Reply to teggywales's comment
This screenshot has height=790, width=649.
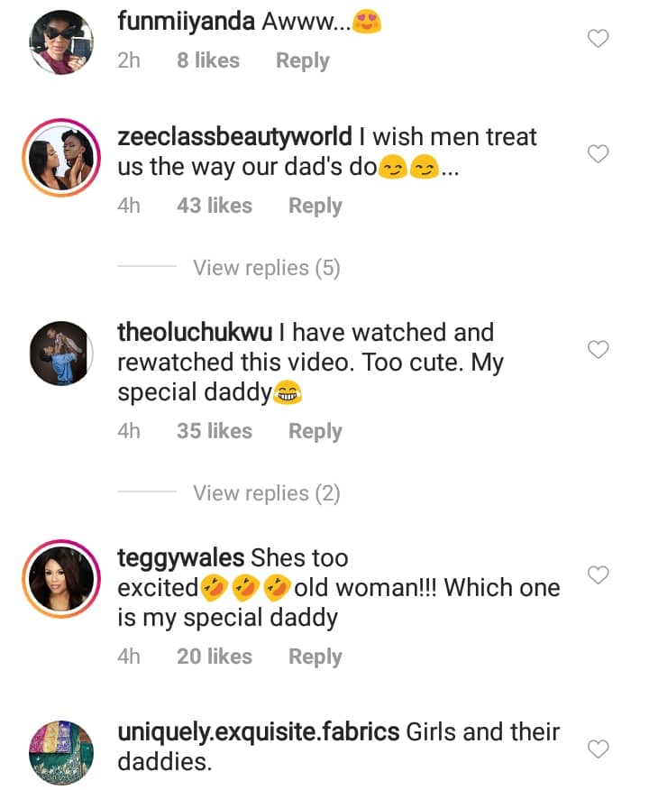pyautogui.click(x=315, y=657)
